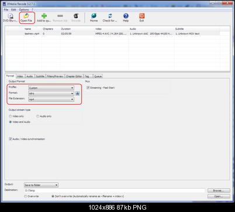
Task: Click the Name column header
Action: click(x=33, y=29)
